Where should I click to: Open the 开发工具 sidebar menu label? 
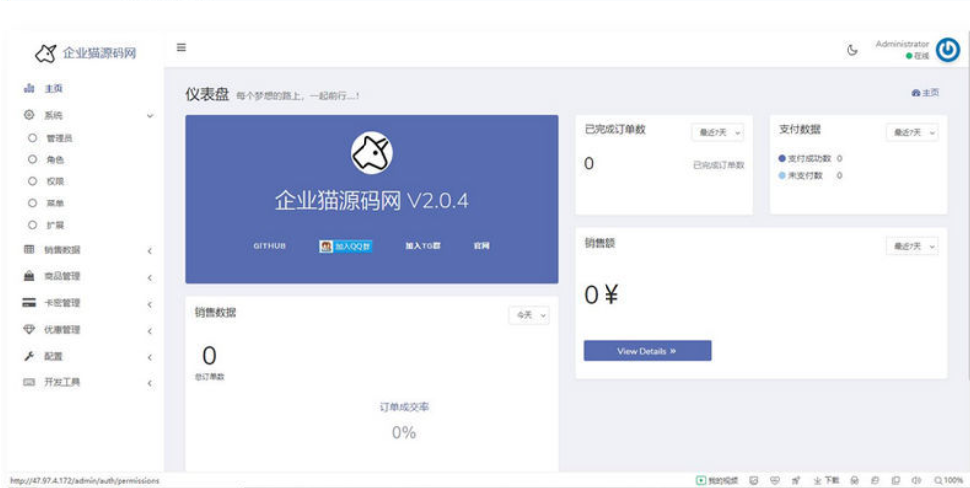click(x=62, y=382)
